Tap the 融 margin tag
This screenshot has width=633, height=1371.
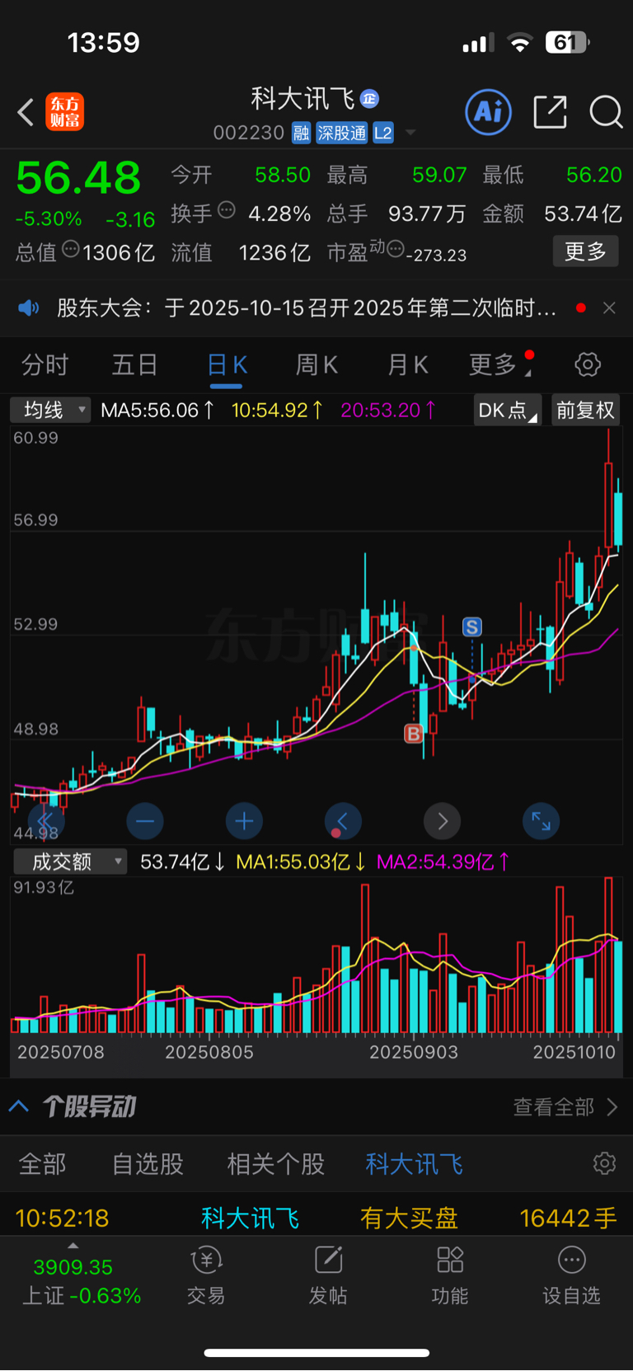click(x=301, y=134)
